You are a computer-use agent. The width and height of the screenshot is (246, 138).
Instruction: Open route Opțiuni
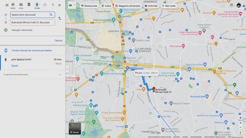click(x=58, y=40)
